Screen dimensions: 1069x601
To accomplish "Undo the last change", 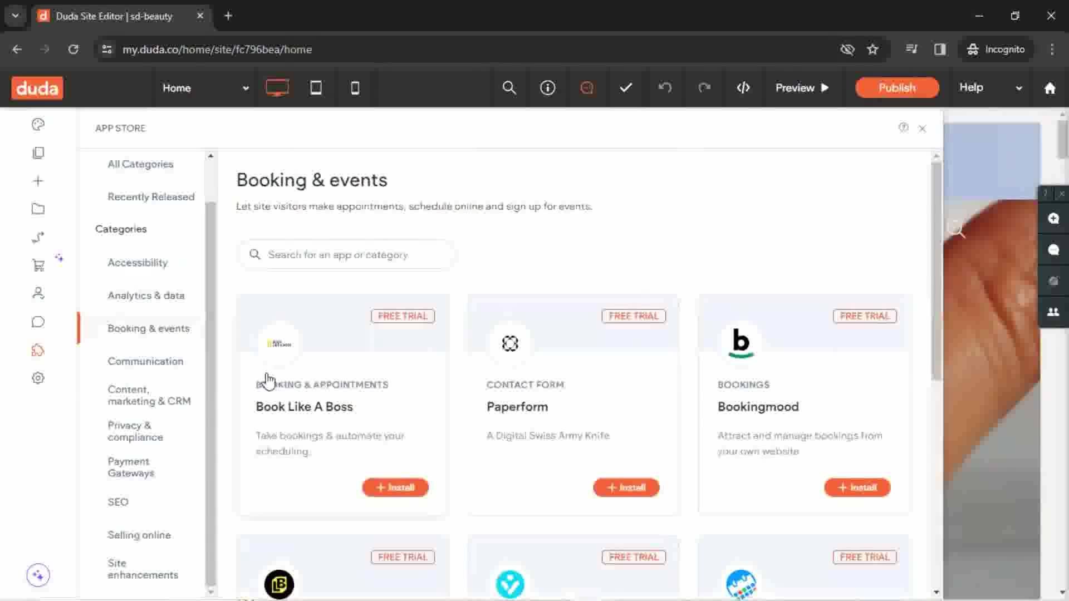I will point(665,88).
